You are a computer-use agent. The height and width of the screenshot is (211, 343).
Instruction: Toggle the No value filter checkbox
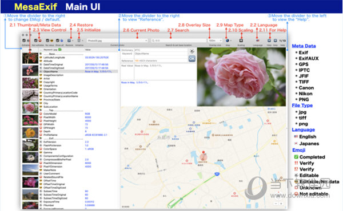pos(47,40)
